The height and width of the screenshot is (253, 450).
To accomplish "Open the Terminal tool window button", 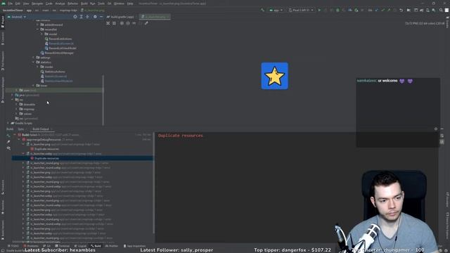I will [x=63, y=246].
